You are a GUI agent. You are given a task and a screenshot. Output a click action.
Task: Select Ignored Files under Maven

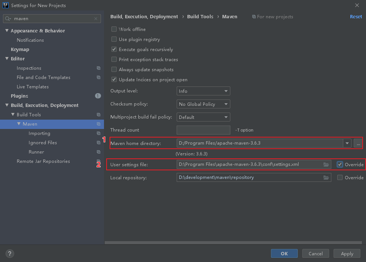[x=43, y=142]
